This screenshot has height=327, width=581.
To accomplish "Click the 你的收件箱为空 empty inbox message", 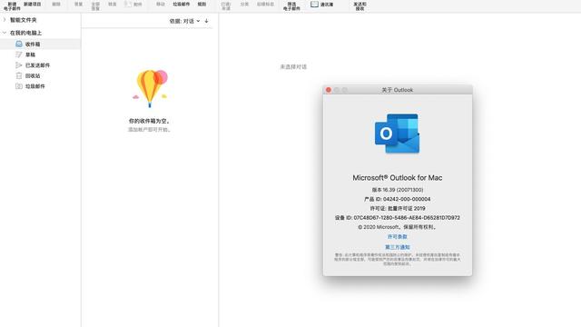I will (x=149, y=121).
